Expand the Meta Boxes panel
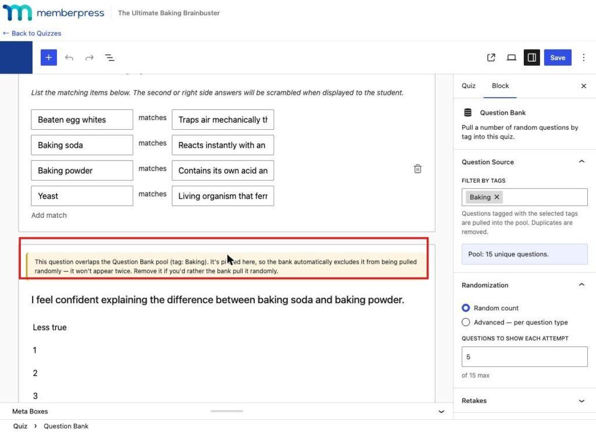Viewport: 596px width, 432px height. pos(441,412)
